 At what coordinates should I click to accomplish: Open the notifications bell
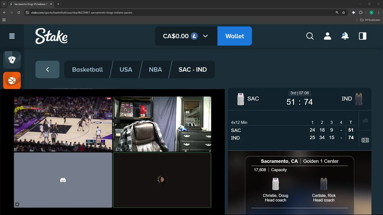(x=345, y=36)
